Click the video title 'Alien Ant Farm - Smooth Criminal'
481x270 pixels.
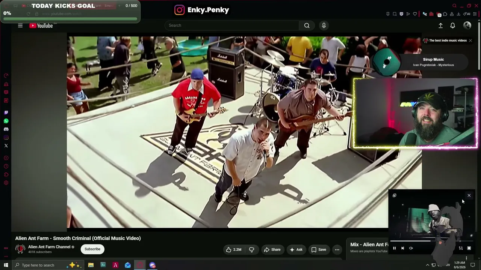point(78,238)
